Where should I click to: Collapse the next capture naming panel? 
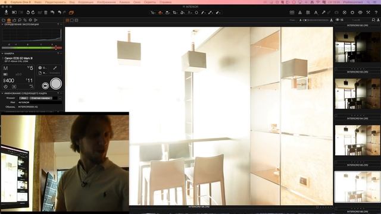pos(2,93)
